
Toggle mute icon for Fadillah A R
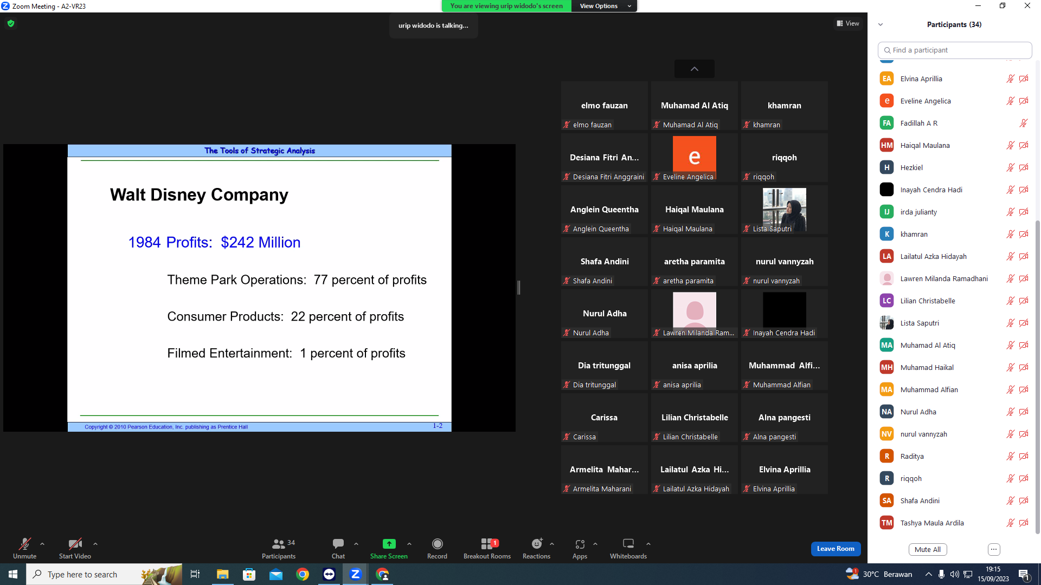[x=1024, y=123]
